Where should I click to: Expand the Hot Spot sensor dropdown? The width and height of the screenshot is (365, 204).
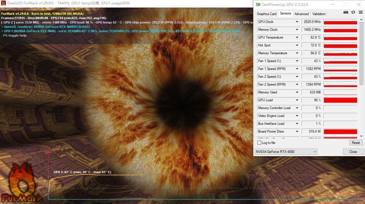click(x=297, y=45)
